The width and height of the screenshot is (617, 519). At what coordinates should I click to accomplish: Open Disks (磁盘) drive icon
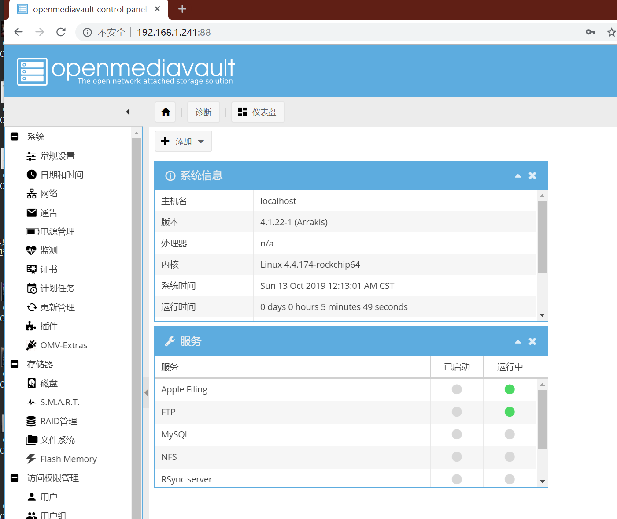tap(31, 383)
